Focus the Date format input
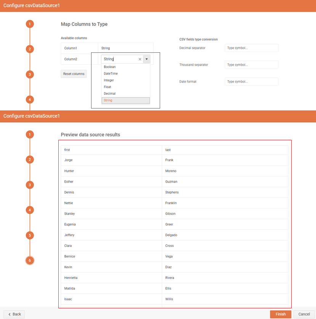 coord(252,82)
